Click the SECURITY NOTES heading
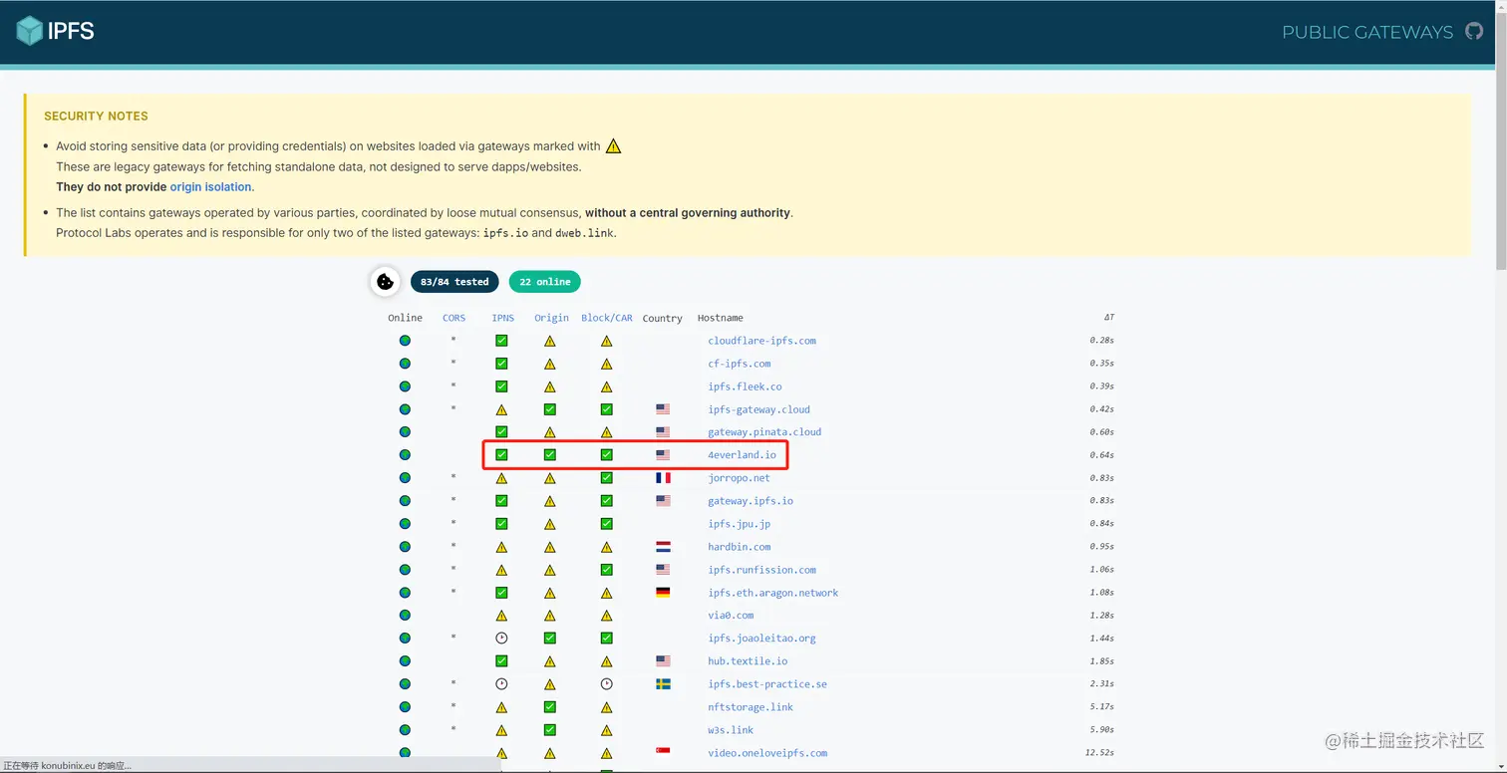The width and height of the screenshot is (1507, 773). coord(96,117)
